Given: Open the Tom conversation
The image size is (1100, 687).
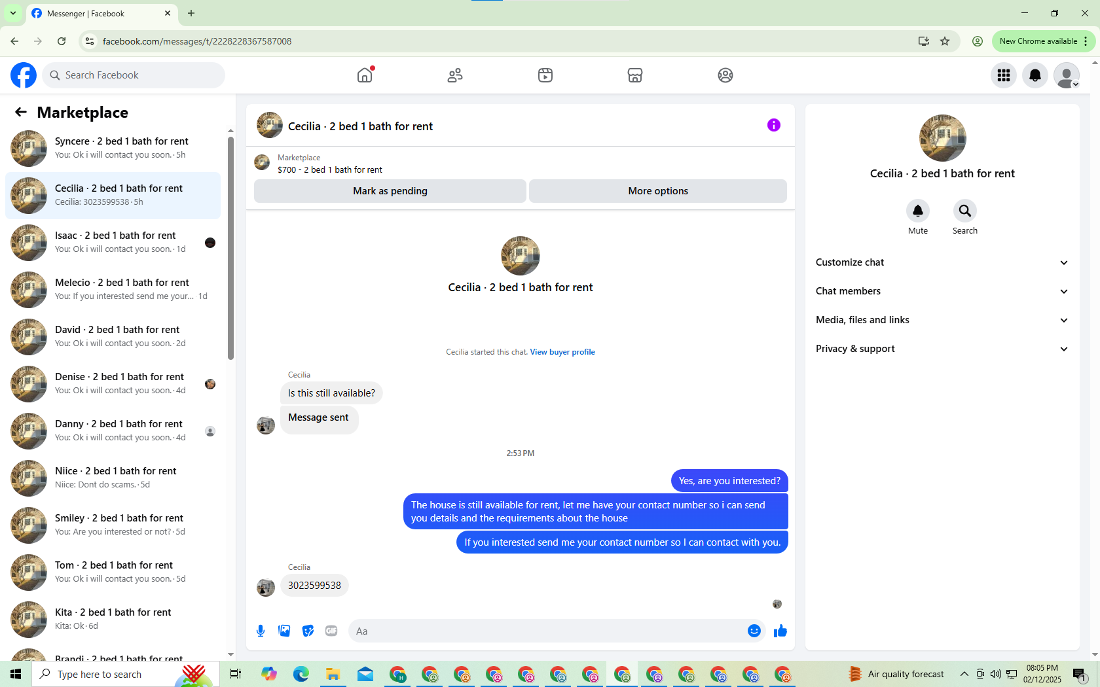Looking at the screenshot, I should click(113, 572).
